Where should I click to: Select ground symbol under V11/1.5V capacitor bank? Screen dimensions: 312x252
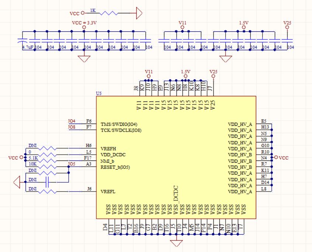(x=226, y=59)
